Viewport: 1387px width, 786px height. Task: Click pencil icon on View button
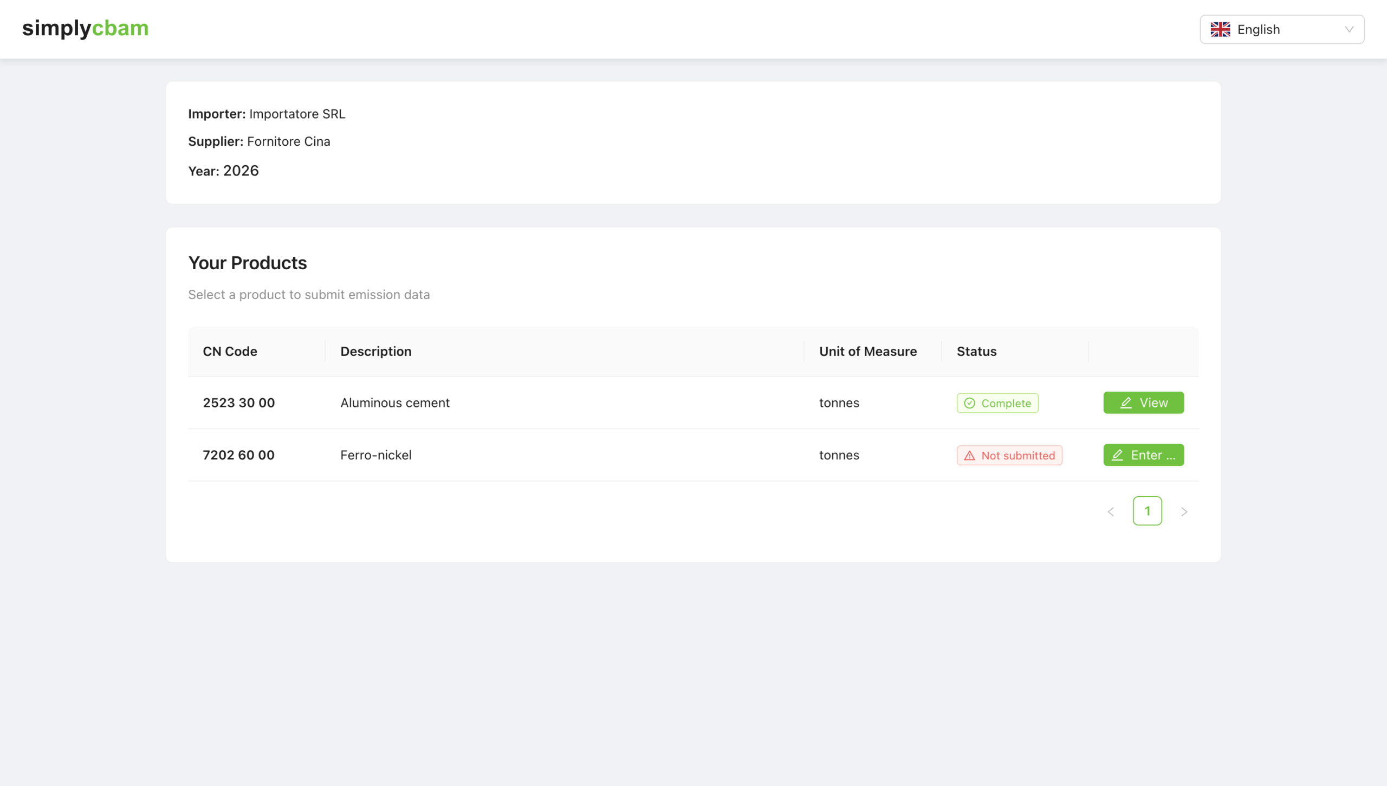click(1126, 403)
